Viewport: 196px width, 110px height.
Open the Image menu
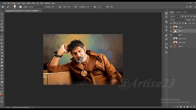tap(13, 3)
